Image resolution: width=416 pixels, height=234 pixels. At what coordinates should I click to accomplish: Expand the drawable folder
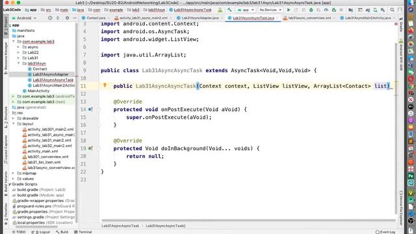pyautogui.click(x=14, y=118)
